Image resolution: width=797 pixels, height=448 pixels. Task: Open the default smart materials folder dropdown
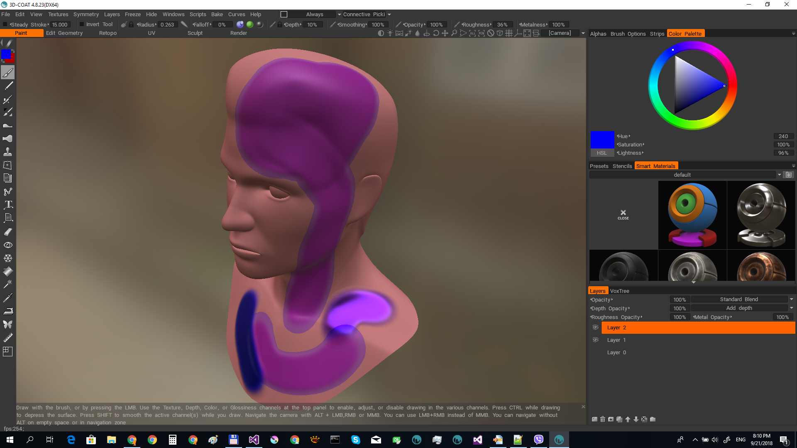tap(779, 175)
